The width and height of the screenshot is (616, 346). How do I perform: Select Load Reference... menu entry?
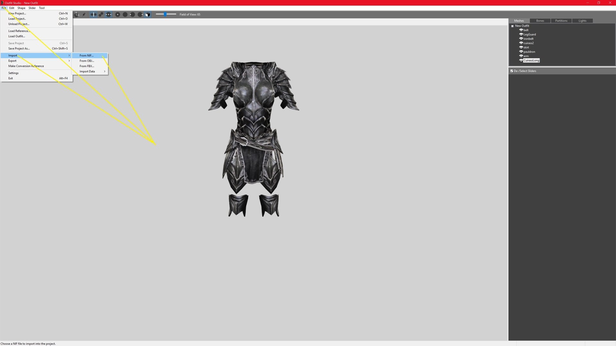coord(36,31)
